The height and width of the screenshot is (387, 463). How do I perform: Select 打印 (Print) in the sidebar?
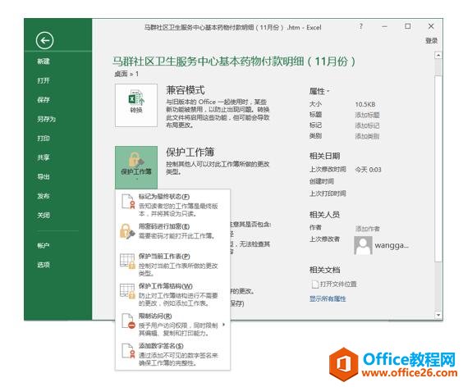[44, 139]
